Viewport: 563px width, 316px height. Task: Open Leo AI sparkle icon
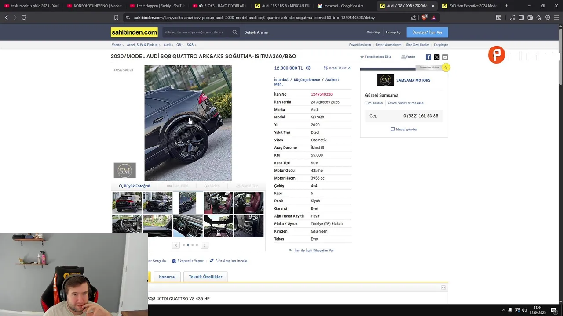[539, 18]
